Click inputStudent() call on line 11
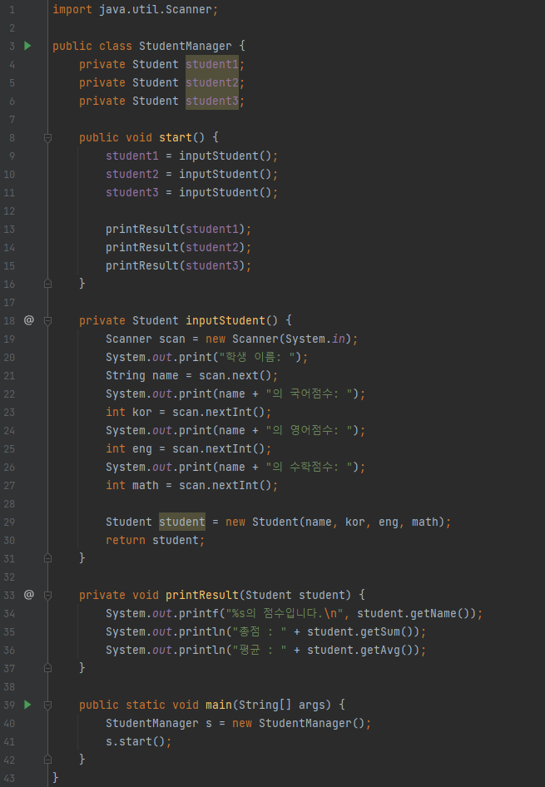Viewport: 545px width, 787px height. tap(225, 192)
